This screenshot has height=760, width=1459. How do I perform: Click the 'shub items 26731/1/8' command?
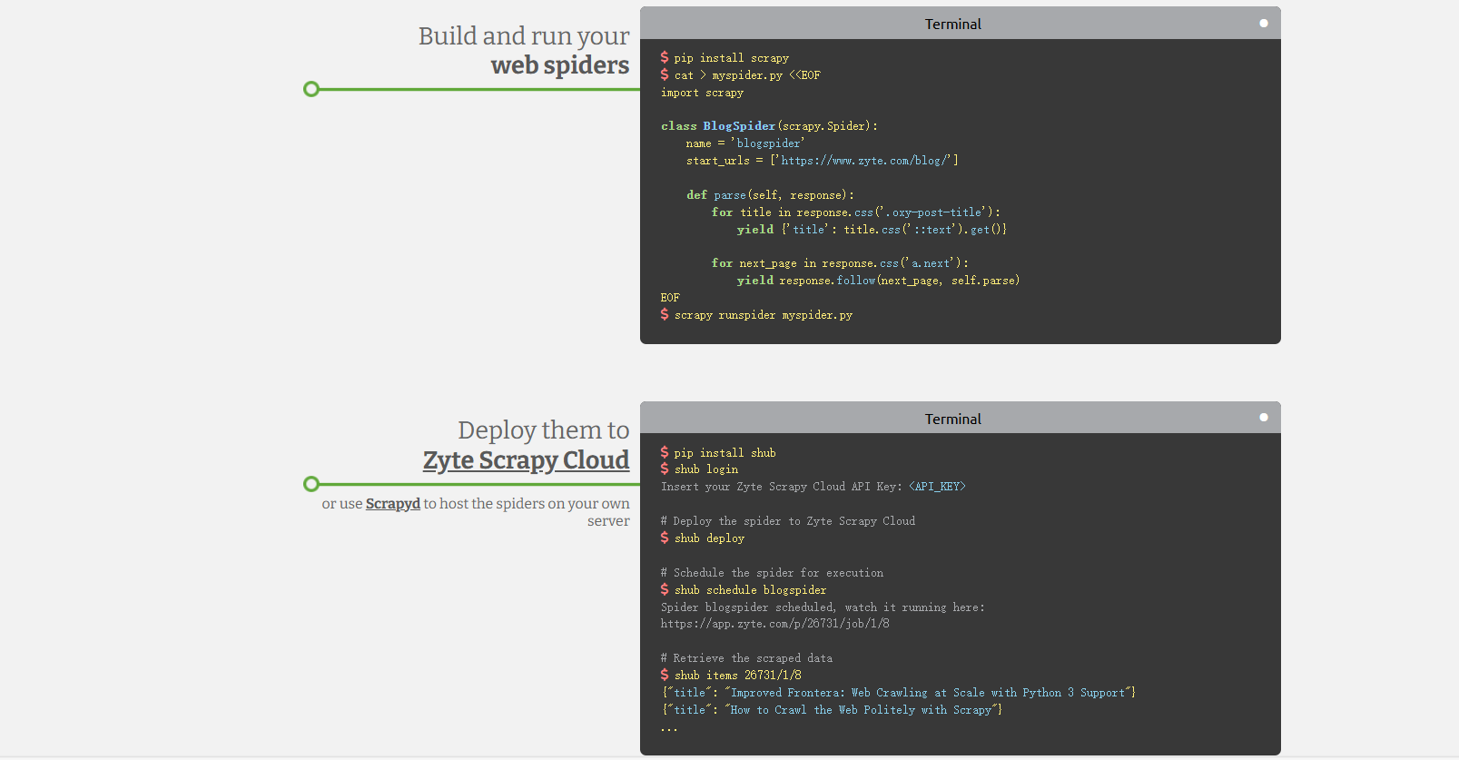pyautogui.click(x=731, y=676)
